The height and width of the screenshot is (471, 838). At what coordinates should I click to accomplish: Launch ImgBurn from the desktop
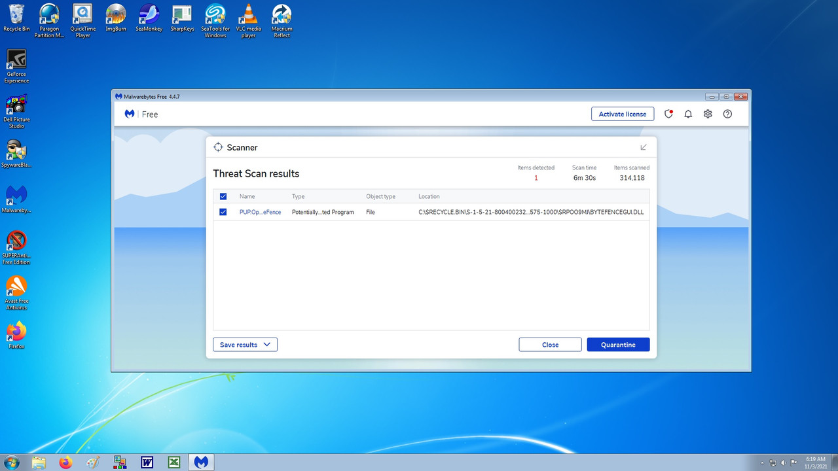coord(116,18)
